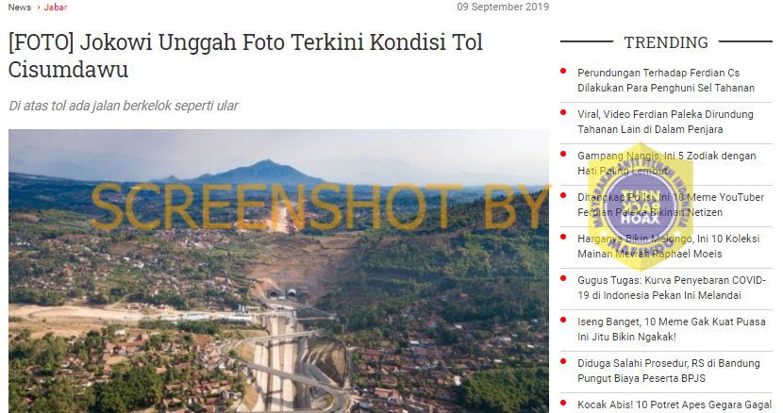Click the Turn Back Hoax watermark logo
This screenshot has width=783, height=413.
click(x=640, y=206)
